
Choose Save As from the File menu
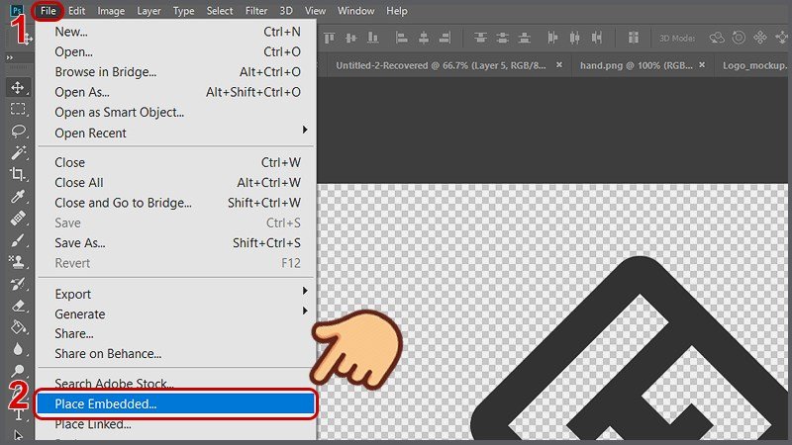(x=80, y=243)
